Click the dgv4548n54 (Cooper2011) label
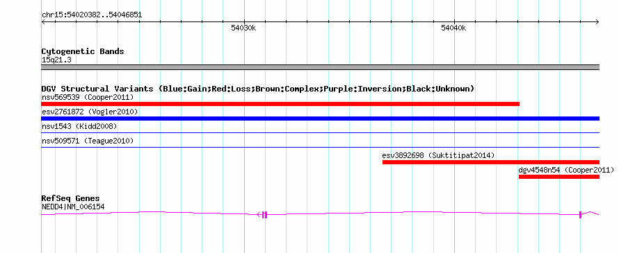619x253 pixels. click(566, 170)
